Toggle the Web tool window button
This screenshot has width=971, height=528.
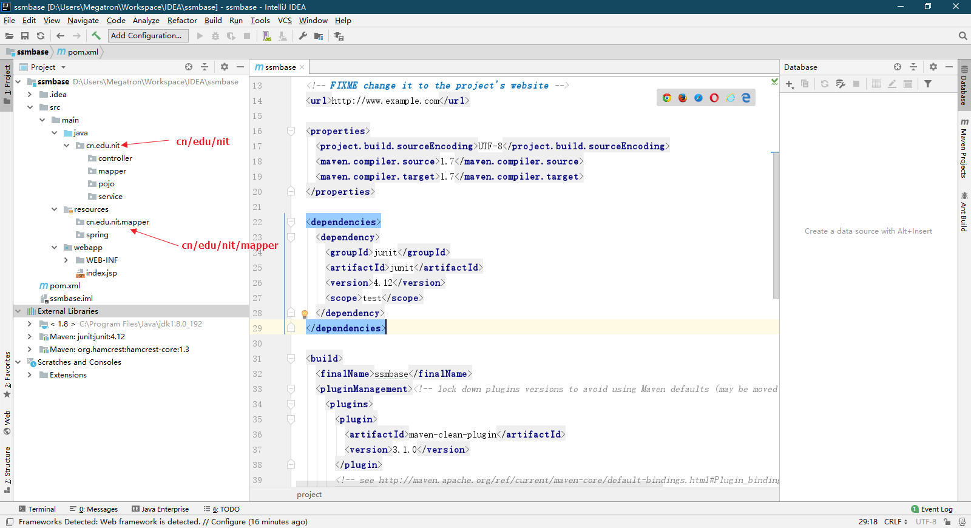tap(7, 422)
